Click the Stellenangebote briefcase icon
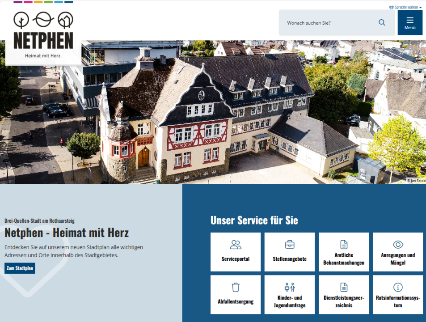This screenshot has height=322, width=426. [x=290, y=245]
